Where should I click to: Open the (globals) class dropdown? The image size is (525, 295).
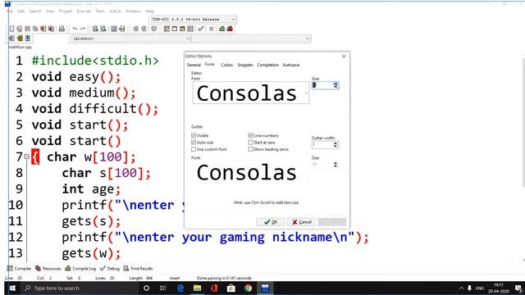pos(188,39)
